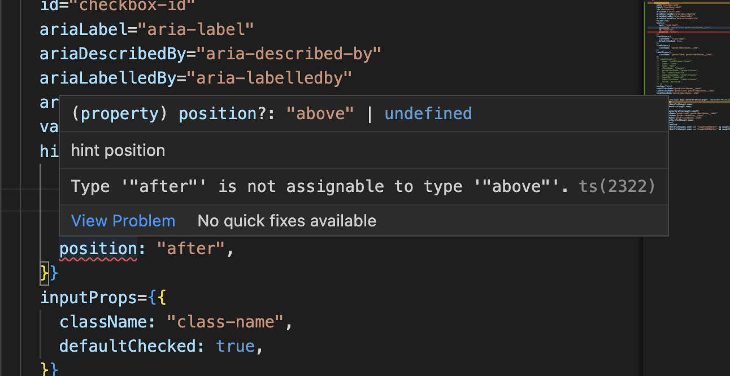This screenshot has height=376, width=730.
Task: Click the true value of defaultChecked
Action: point(235,346)
